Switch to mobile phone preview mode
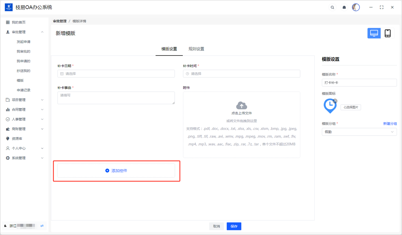402x235 pixels. (388, 33)
